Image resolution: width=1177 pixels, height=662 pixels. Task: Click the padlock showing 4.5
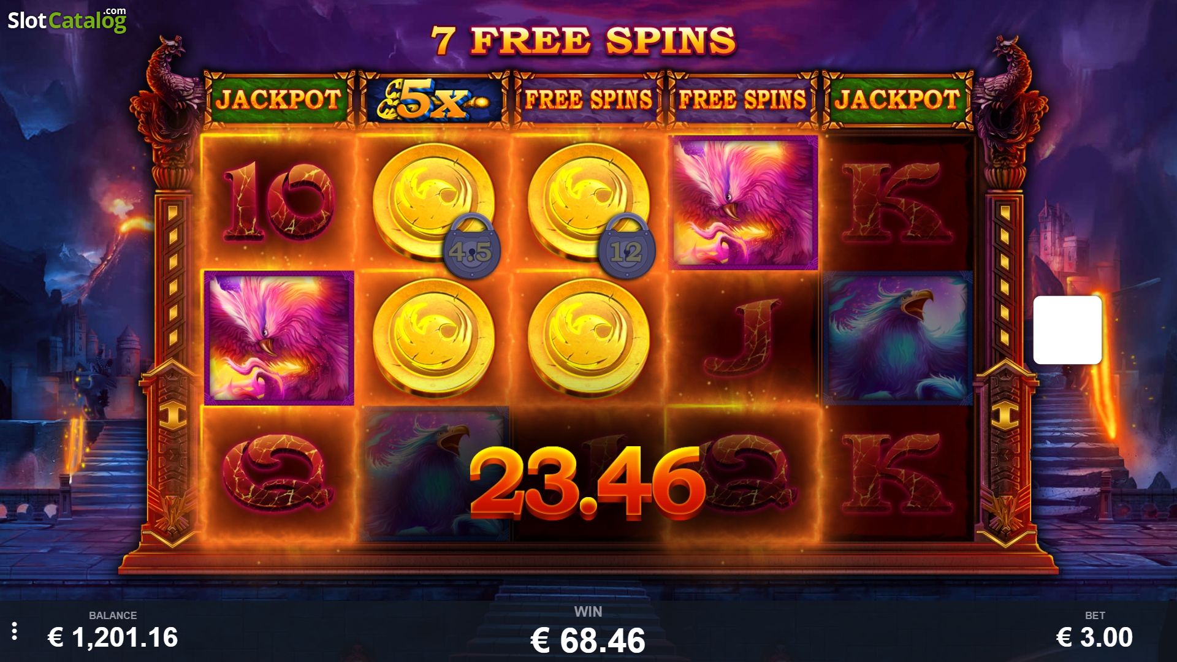pos(471,245)
